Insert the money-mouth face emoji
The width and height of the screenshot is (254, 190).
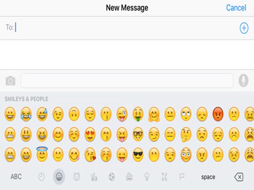(x=138, y=114)
